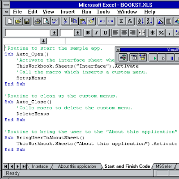Screen dimensions: 179x179
Task: Click the Name Box field
Action: (x=21, y=41)
